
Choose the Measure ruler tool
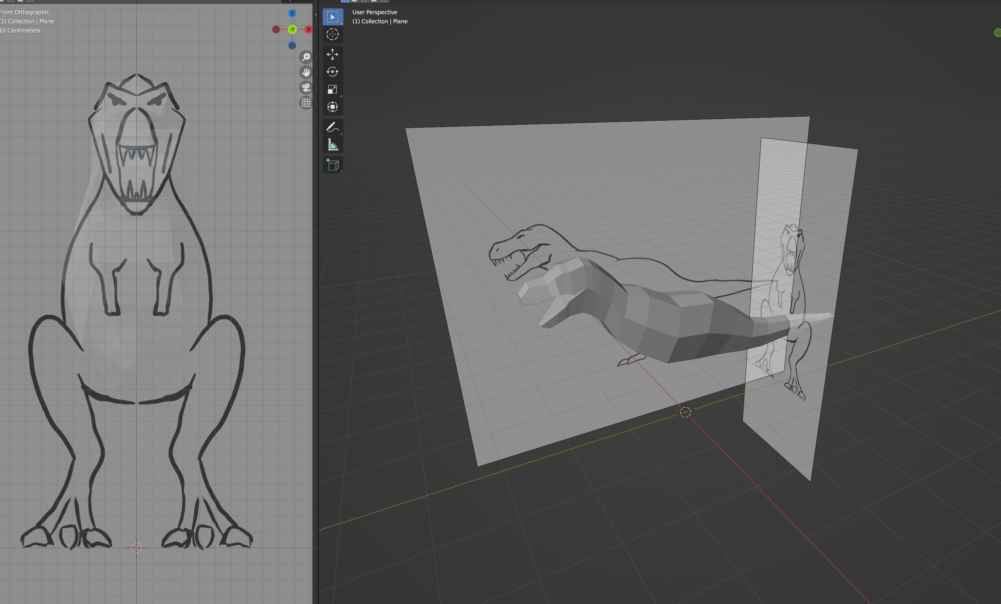pyautogui.click(x=332, y=145)
